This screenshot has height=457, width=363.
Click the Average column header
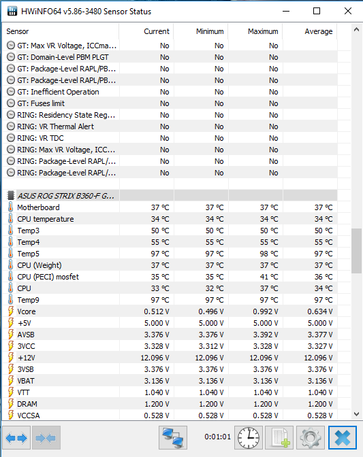coord(310,31)
